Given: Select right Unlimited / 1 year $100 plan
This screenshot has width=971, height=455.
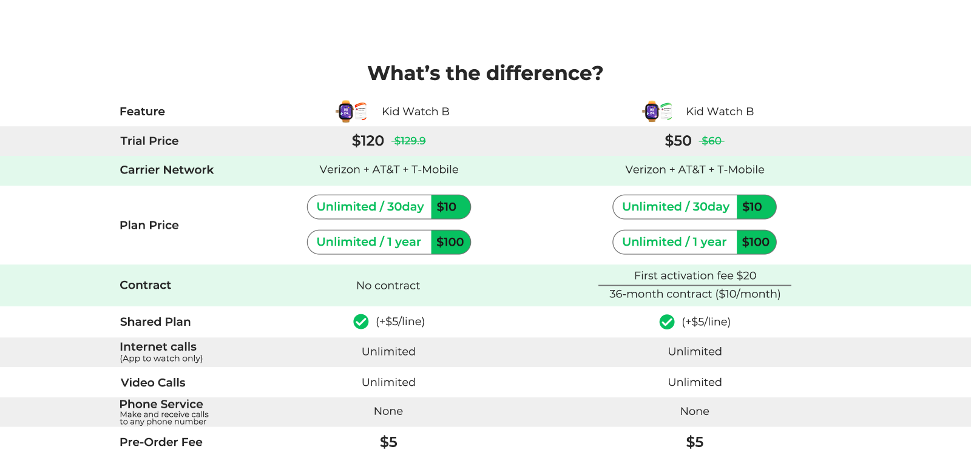Looking at the screenshot, I should point(694,242).
